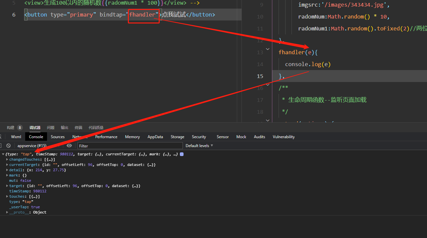Expand the mark property
Screen dimensions: 427x238
7,176
